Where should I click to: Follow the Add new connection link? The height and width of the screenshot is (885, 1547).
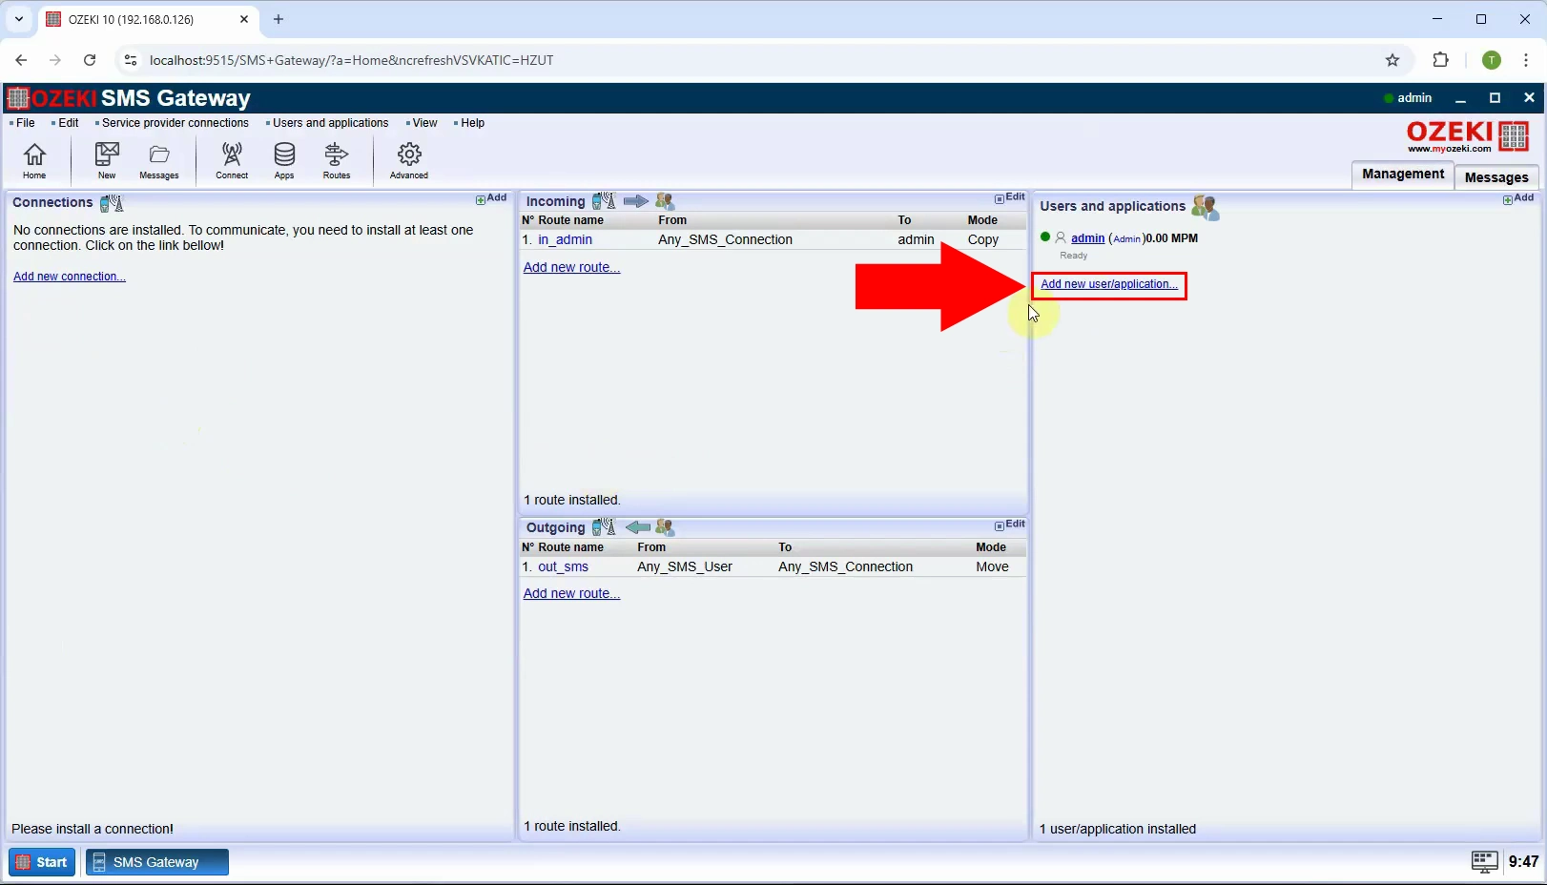70,277
